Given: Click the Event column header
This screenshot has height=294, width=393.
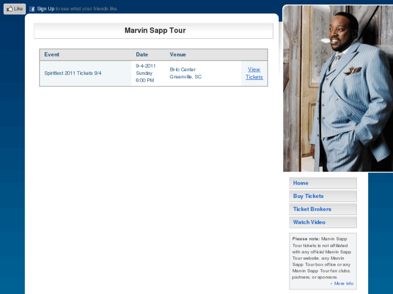Looking at the screenshot, I should tap(52, 54).
